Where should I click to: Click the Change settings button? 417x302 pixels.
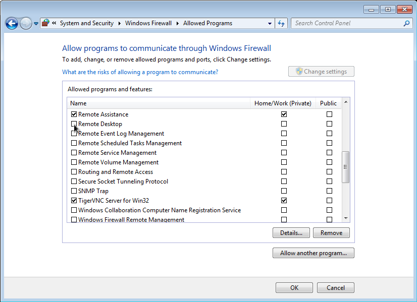(321, 72)
